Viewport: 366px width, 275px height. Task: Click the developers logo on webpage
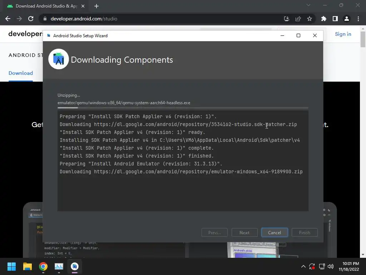coord(26,34)
